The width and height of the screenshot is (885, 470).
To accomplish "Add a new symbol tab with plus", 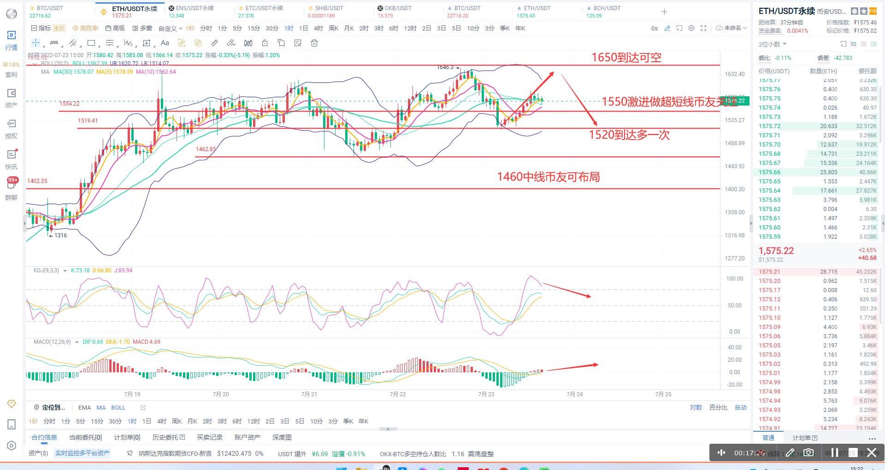I will pos(664,12).
